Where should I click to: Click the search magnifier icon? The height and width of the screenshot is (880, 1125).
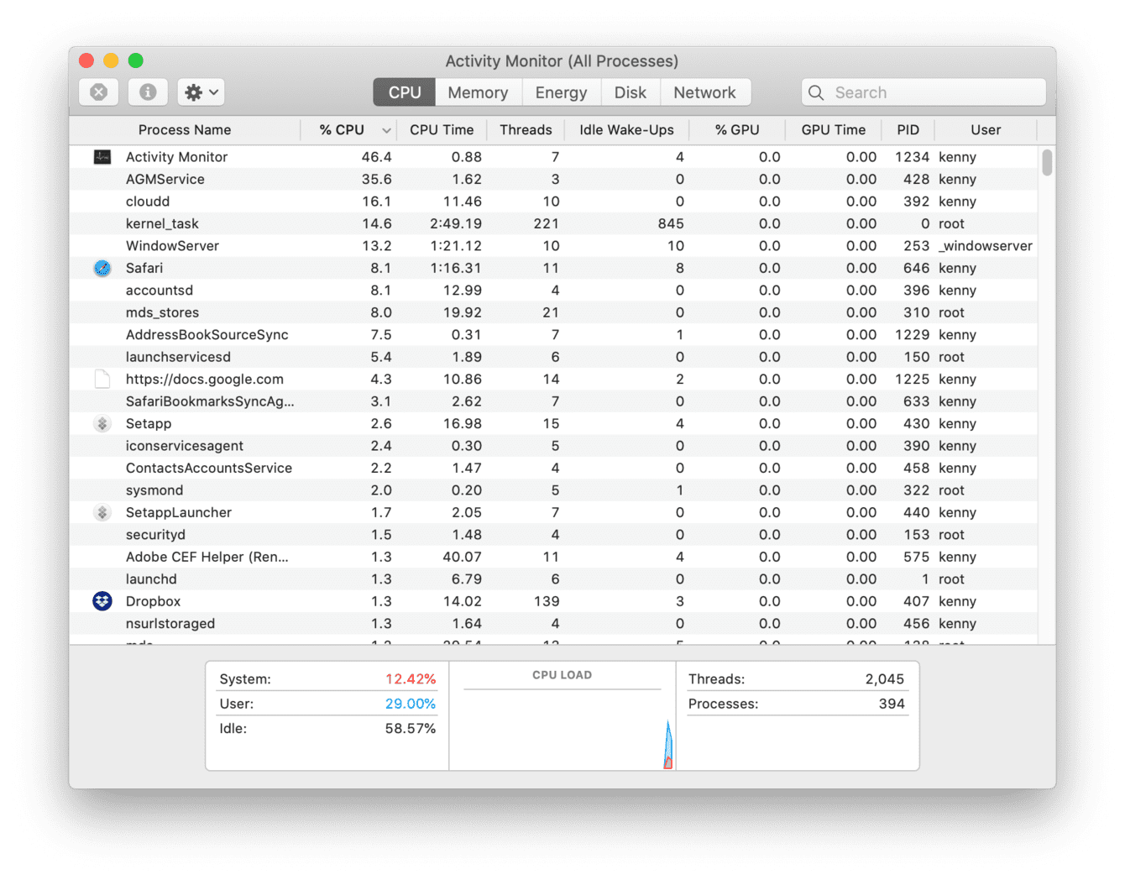[x=816, y=92]
